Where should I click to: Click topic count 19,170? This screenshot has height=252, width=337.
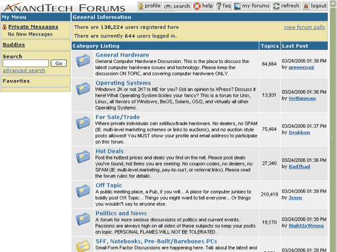(269, 222)
